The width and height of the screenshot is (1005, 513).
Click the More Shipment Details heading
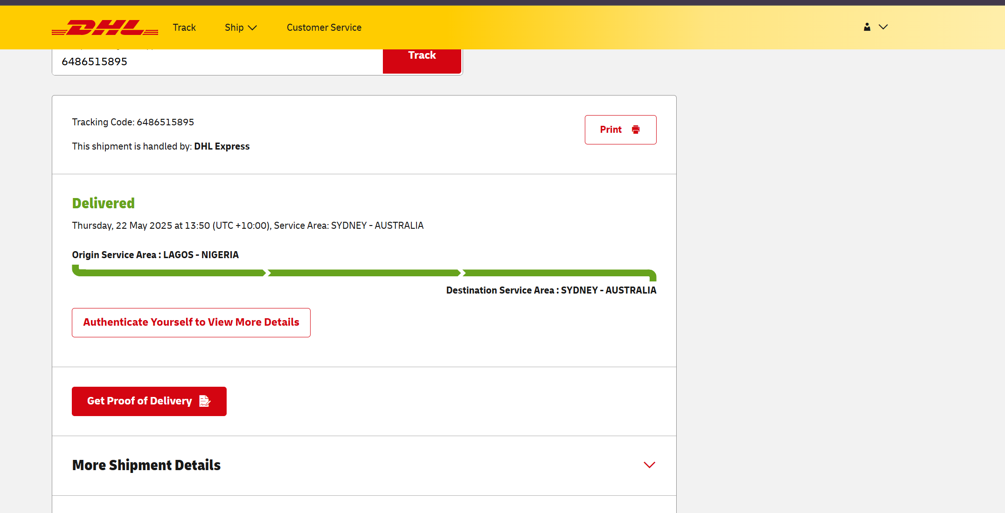(x=146, y=465)
